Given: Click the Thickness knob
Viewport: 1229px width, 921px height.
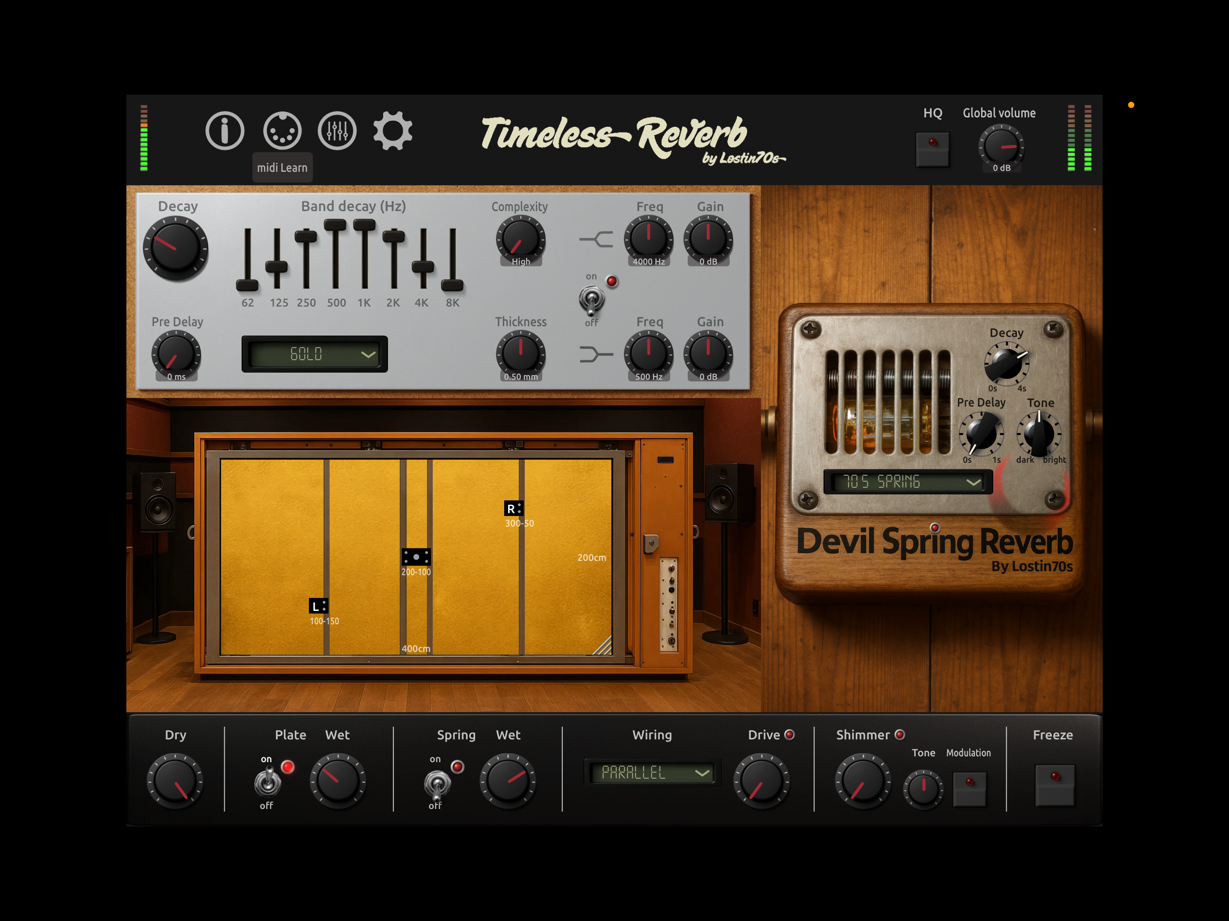Looking at the screenshot, I should tap(521, 354).
